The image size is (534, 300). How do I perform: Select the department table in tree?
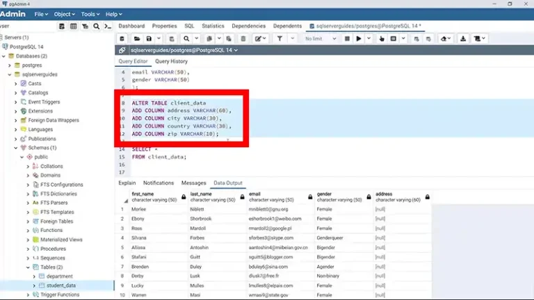(60, 276)
